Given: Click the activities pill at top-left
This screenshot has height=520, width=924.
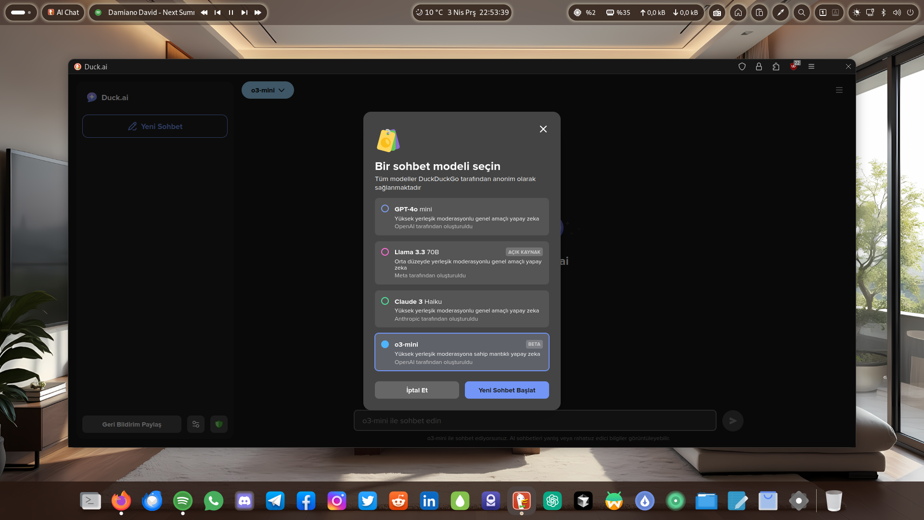Looking at the screenshot, I should click(21, 13).
